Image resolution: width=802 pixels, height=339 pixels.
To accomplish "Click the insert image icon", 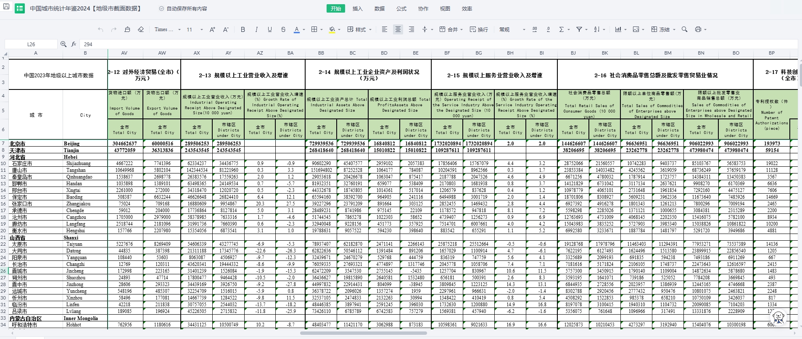I will tap(636, 29).
